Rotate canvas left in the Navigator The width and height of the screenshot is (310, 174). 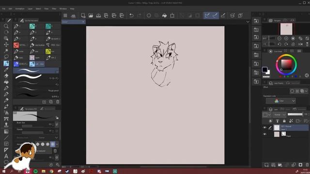(279, 44)
